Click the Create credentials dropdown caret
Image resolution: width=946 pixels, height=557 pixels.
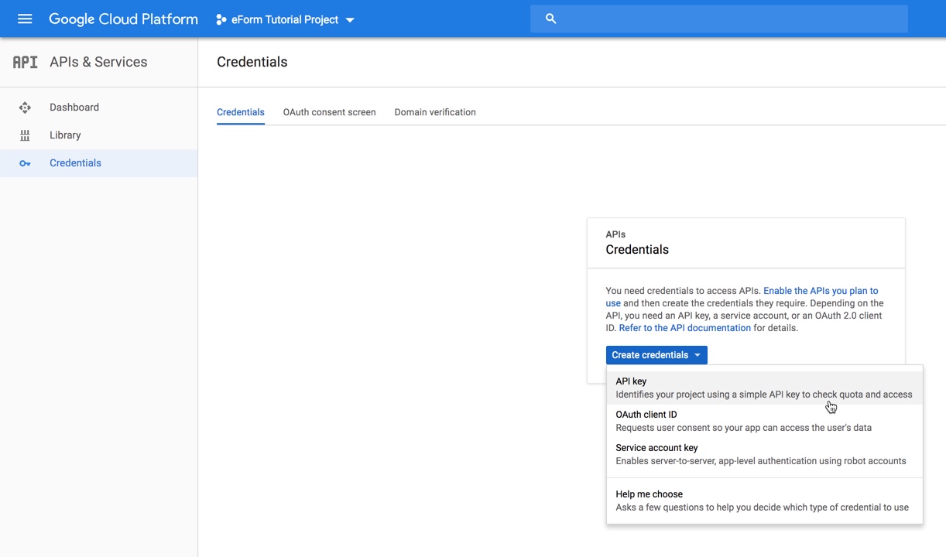pyautogui.click(x=697, y=355)
